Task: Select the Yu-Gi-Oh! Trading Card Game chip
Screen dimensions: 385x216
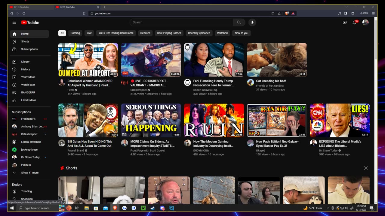Action: (116, 33)
